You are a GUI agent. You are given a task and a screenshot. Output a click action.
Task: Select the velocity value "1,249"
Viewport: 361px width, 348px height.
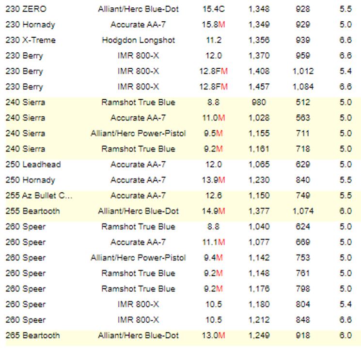point(259,335)
